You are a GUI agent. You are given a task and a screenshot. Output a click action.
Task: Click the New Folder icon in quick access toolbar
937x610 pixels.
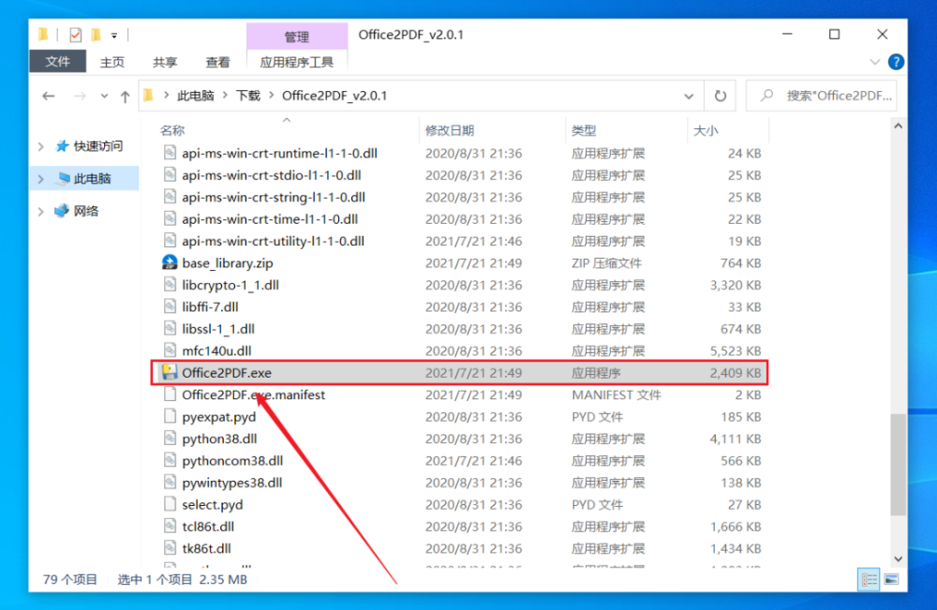(x=96, y=36)
